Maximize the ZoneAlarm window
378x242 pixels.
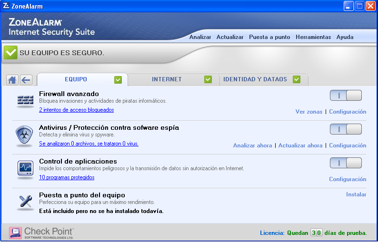click(359, 6)
